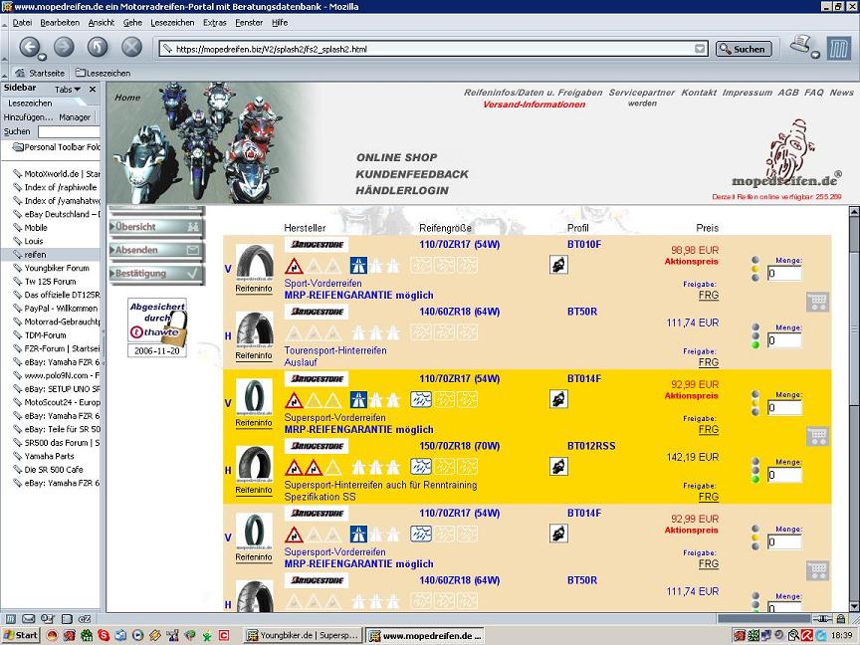
Task: Click the motorcycle rider icon in BT010F row
Action: click(x=558, y=265)
